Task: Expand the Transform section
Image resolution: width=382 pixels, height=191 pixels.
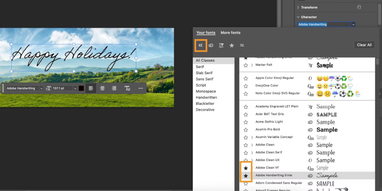Action: point(298,8)
